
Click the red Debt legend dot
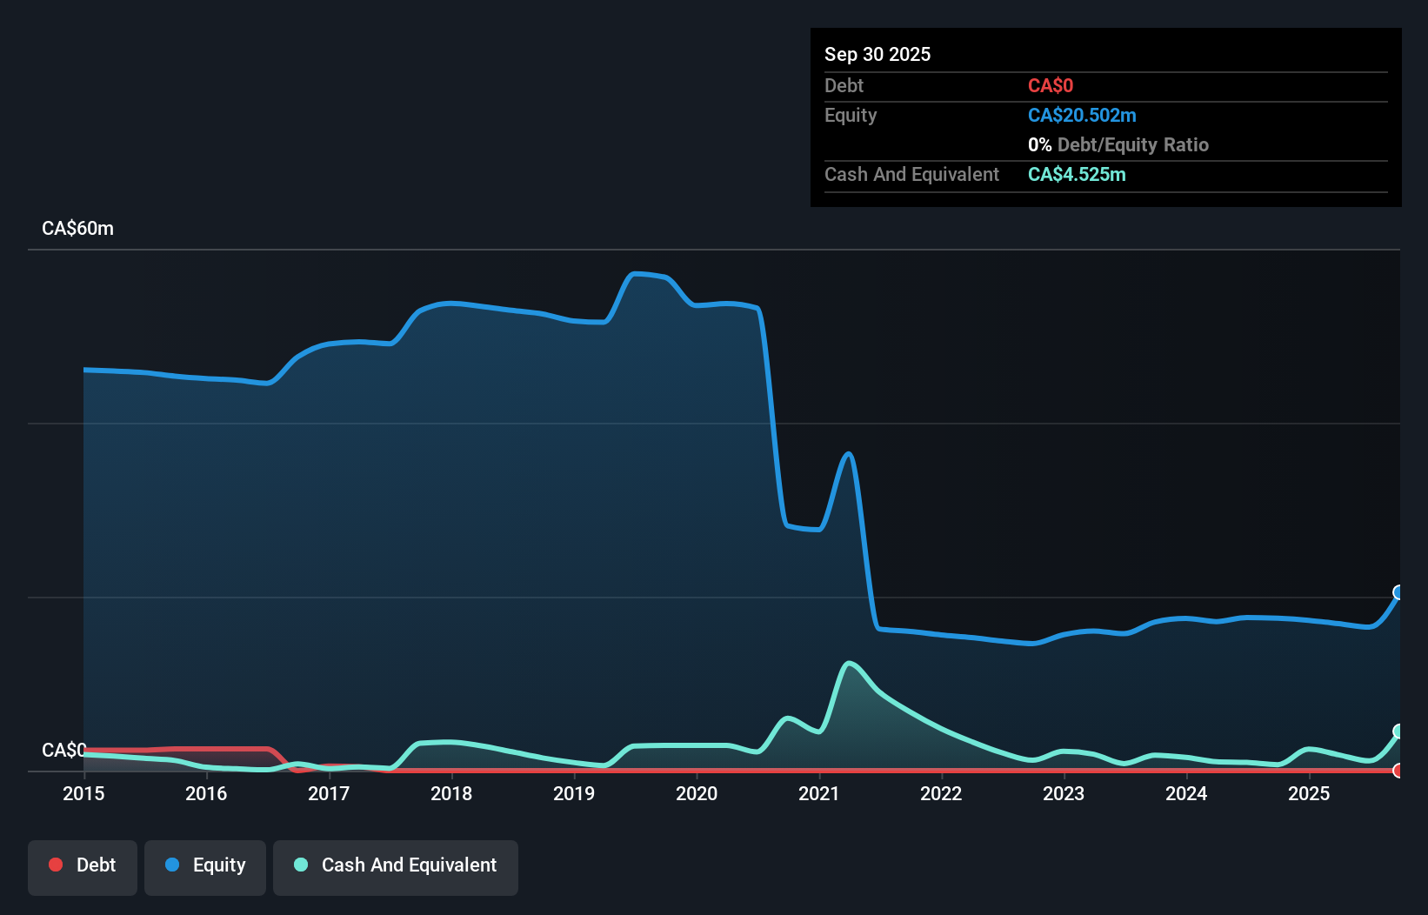point(56,865)
